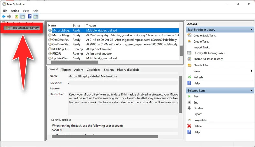Click the Location field showing backslash

coord(123,83)
